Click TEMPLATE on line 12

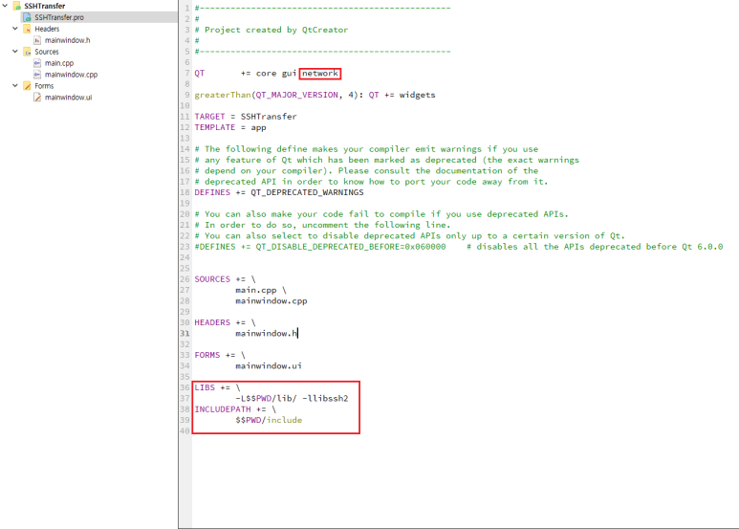215,127
